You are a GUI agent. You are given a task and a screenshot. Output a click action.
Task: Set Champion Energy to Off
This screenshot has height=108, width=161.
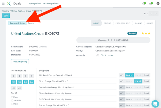pos(122,93)
